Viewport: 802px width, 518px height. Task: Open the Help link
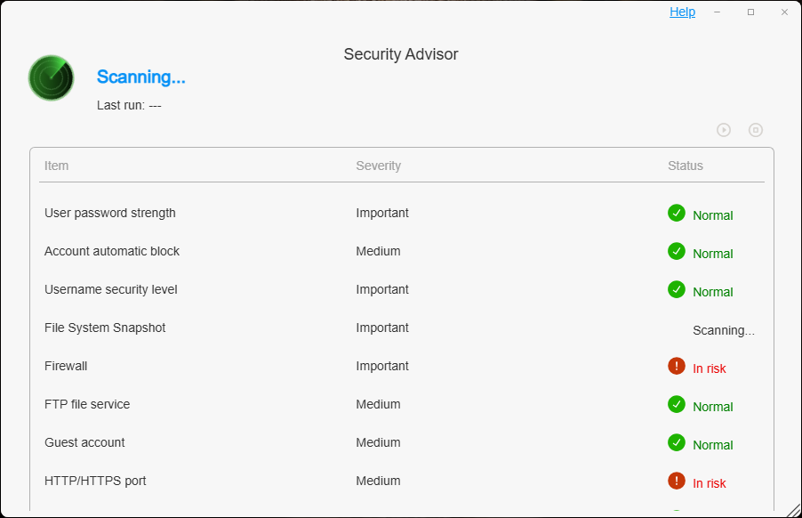(x=682, y=12)
